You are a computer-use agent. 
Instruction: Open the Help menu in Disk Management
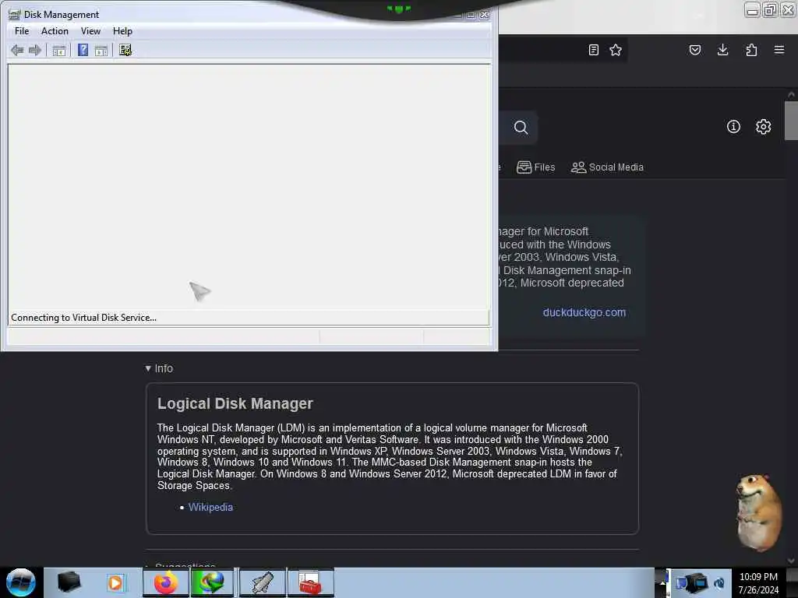(122, 31)
